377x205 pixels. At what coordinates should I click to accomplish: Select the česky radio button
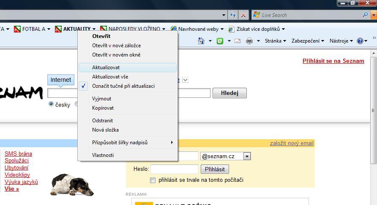coord(52,104)
